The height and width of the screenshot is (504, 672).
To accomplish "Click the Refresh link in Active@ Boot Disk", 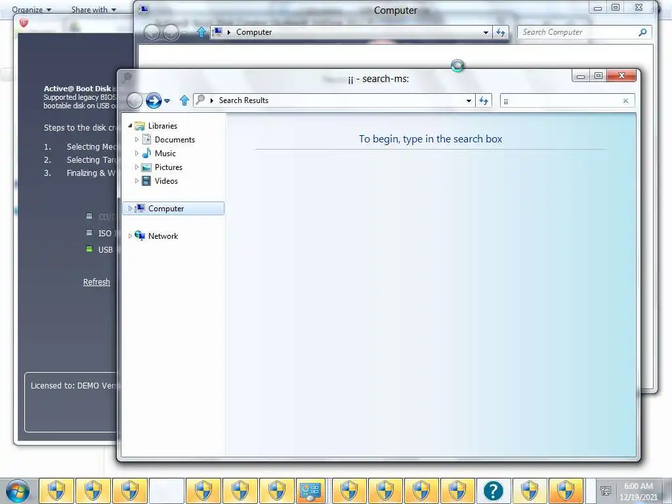I will [96, 282].
